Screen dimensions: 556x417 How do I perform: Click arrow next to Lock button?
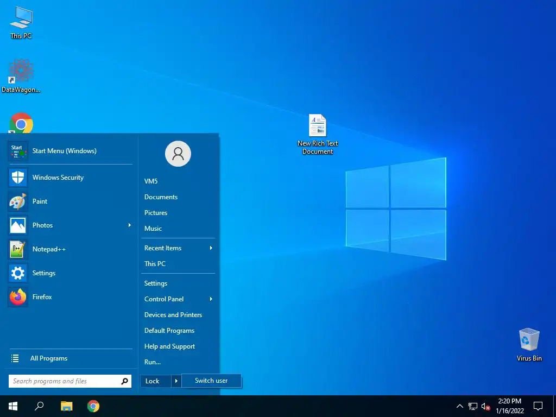176,381
